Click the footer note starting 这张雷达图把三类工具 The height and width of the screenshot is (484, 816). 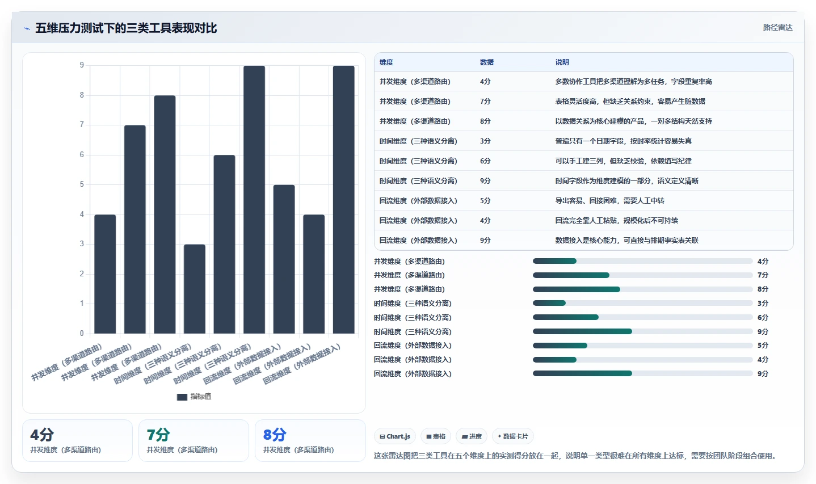click(577, 456)
